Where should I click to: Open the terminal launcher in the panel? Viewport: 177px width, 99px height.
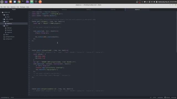click(23, 2)
